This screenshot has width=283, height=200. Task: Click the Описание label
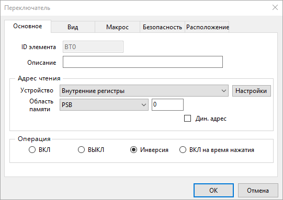tap(42, 63)
